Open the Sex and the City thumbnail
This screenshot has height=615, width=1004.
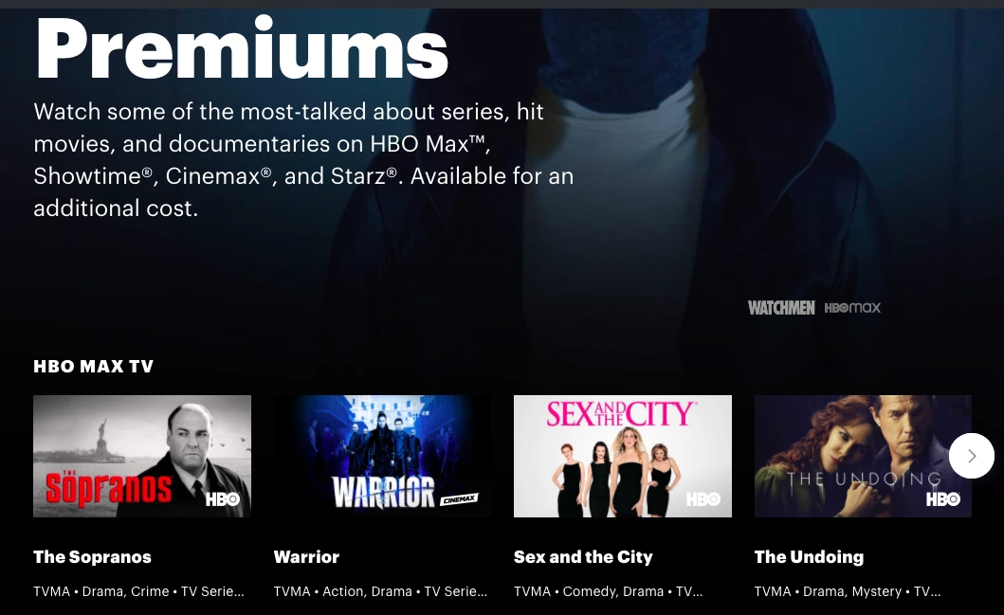622,457
